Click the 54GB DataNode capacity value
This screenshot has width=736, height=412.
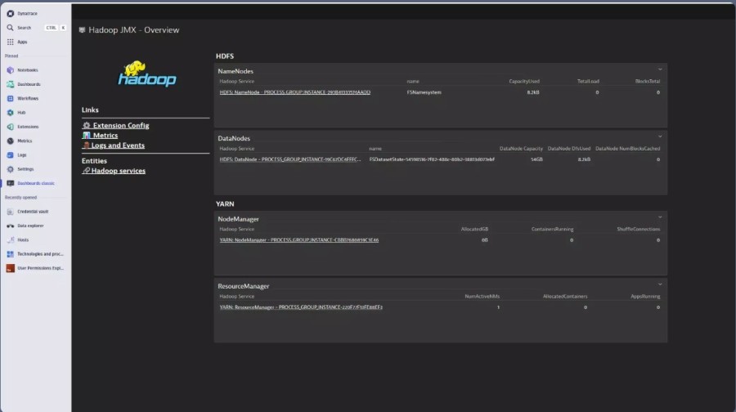[536, 159]
